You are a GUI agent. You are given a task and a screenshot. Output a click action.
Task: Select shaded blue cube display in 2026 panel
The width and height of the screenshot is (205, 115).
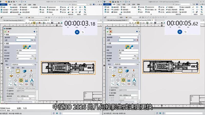[24, 71]
